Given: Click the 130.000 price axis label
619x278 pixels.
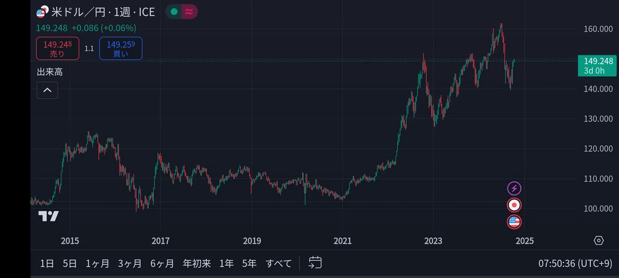Looking at the screenshot, I should tap(598, 119).
